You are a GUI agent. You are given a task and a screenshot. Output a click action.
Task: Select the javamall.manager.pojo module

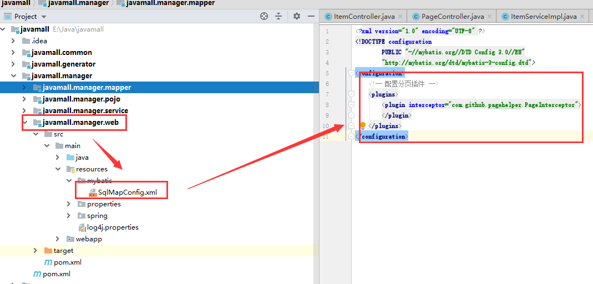click(x=81, y=99)
